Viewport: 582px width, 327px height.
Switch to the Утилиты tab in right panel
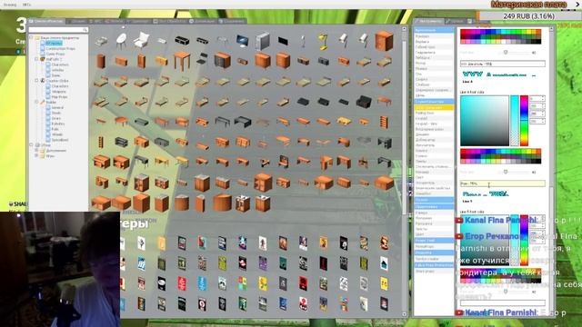coord(455,22)
